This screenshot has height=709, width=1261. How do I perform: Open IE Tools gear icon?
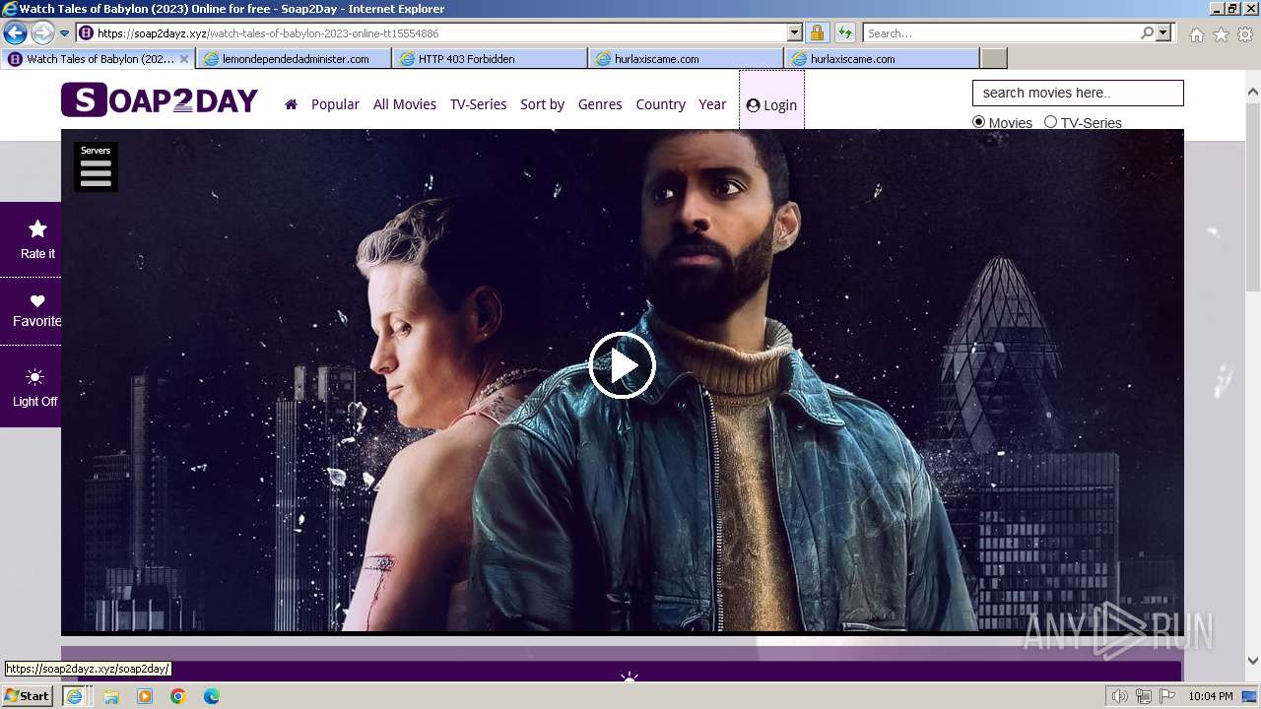click(x=1245, y=34)
